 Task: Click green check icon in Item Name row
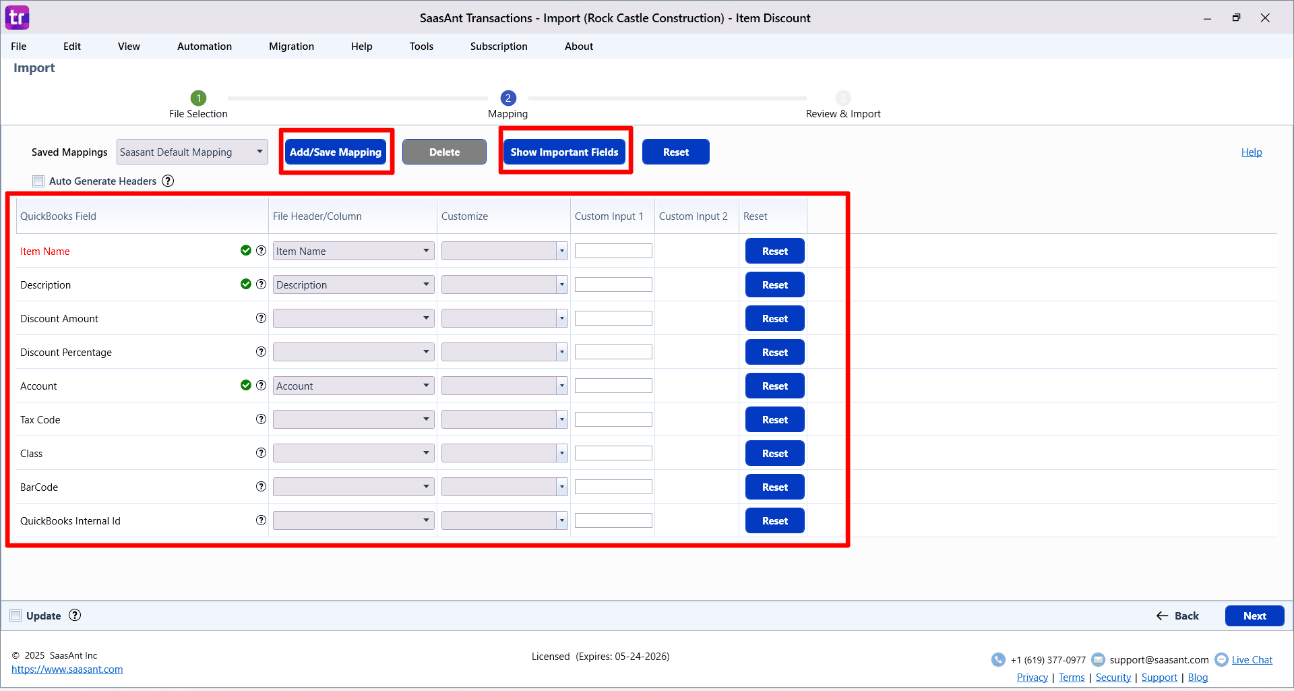click(x=246, y=251)
